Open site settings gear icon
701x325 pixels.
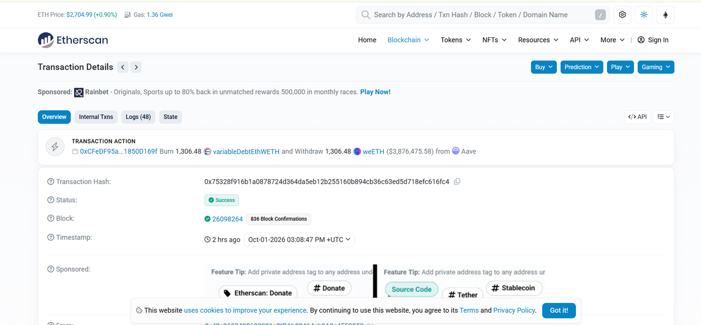622,15
